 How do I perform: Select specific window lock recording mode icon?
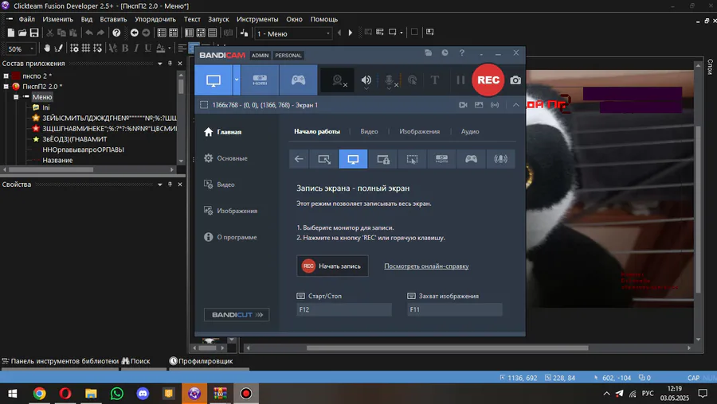pos(382,159)
